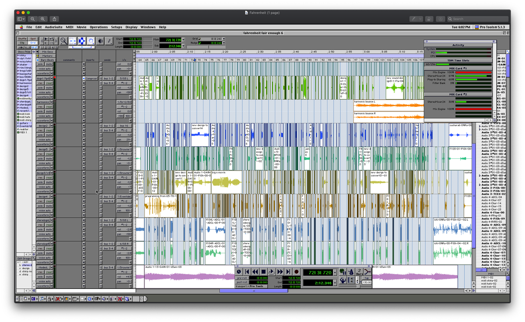Click the Edit Groups header button
525x322 pixels.
coord(24,258)
